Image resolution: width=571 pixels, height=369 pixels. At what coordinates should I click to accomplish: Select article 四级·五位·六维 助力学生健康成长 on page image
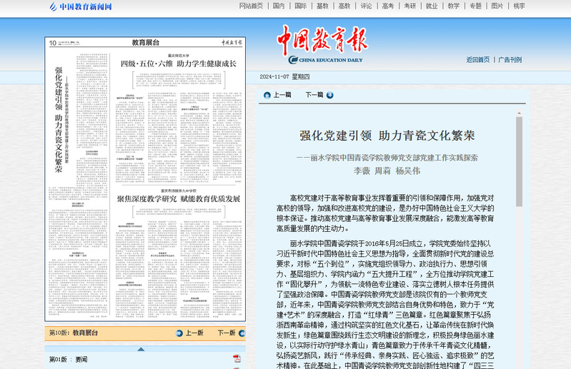tap(179, 64)
